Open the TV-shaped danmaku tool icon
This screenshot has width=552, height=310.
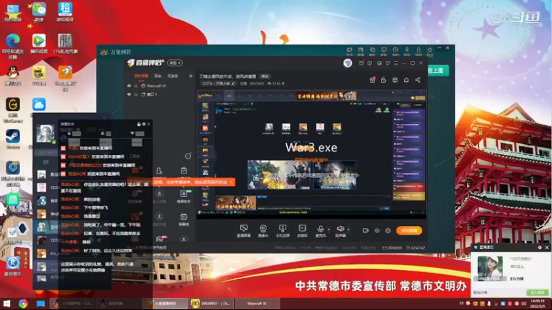(184, 217)
